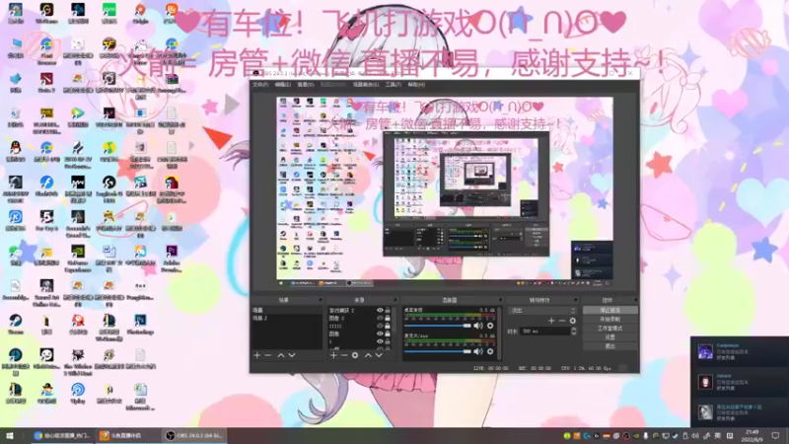Toggle lock on 11111 source

(388, 326)
